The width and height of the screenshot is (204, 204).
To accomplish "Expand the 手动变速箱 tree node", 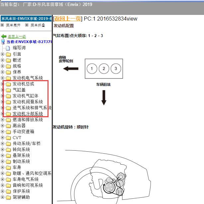I will coord(2,132).
